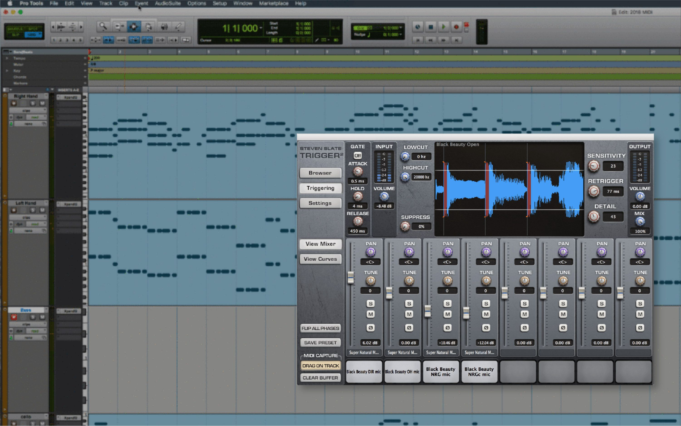
Task: Click the Record transport button
Action: (x=456, y=27)
